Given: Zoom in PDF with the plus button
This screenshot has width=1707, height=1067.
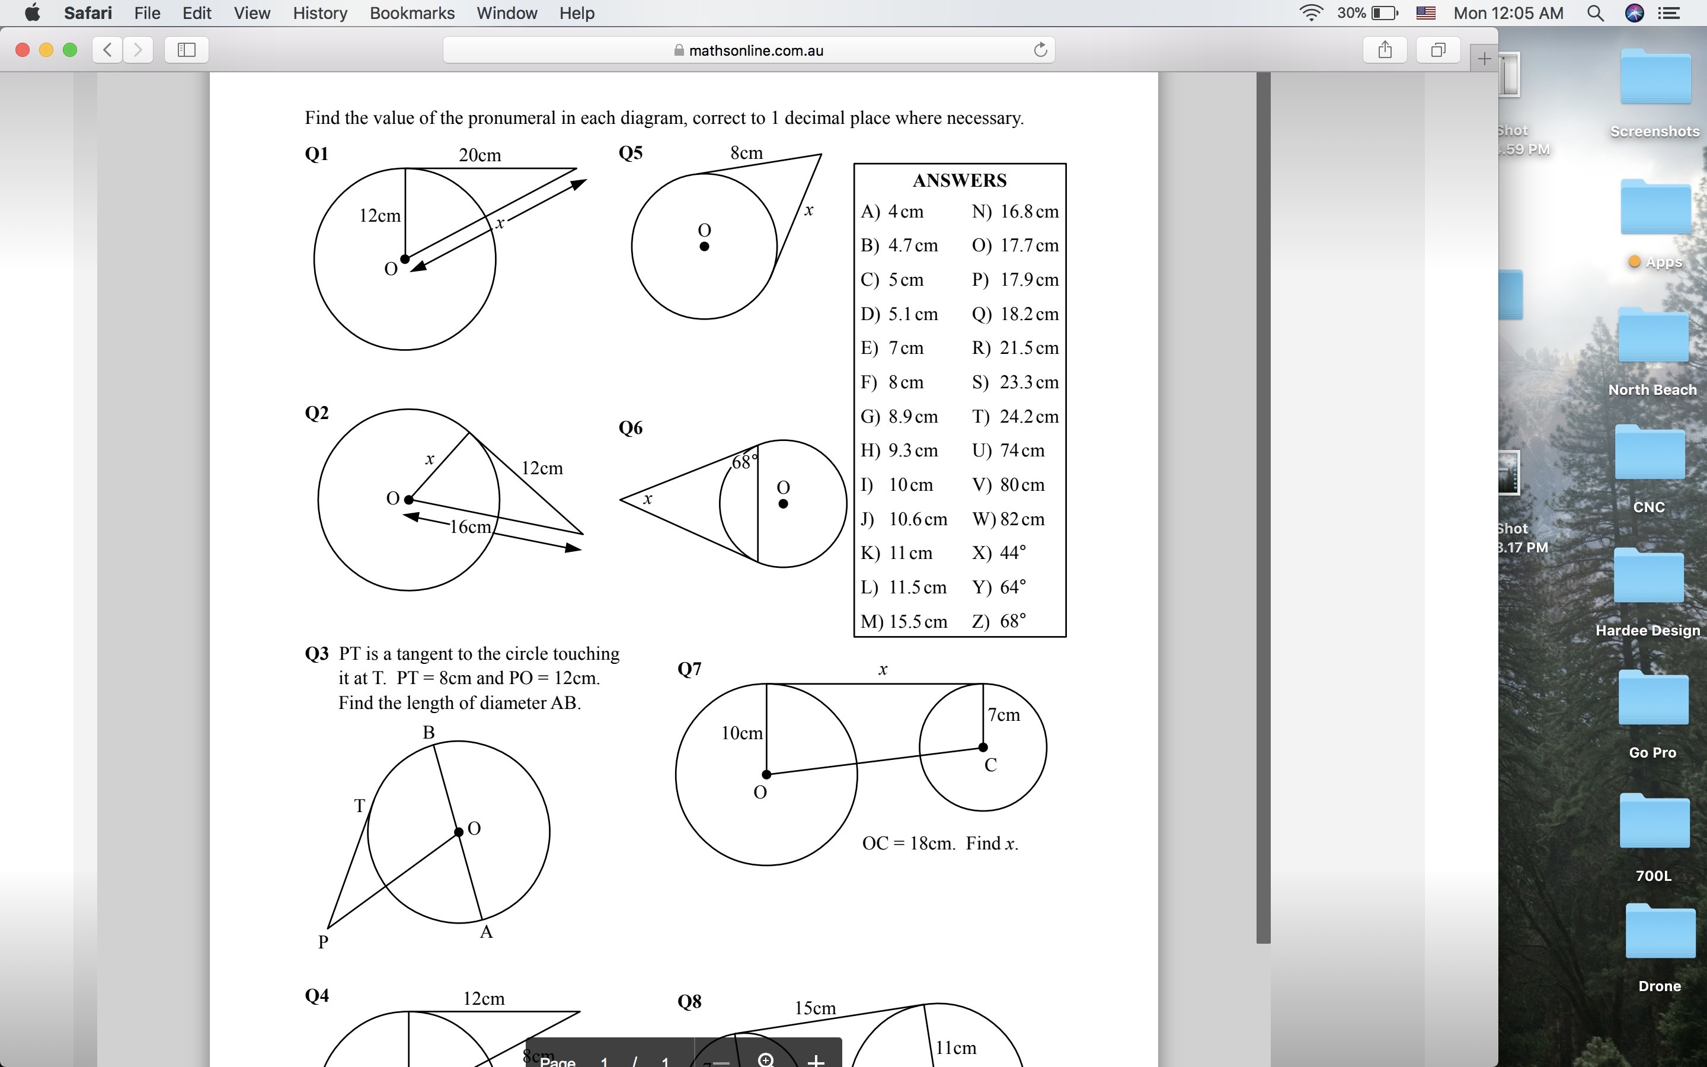Looking at the screenshot, I should coord(816,1060).
